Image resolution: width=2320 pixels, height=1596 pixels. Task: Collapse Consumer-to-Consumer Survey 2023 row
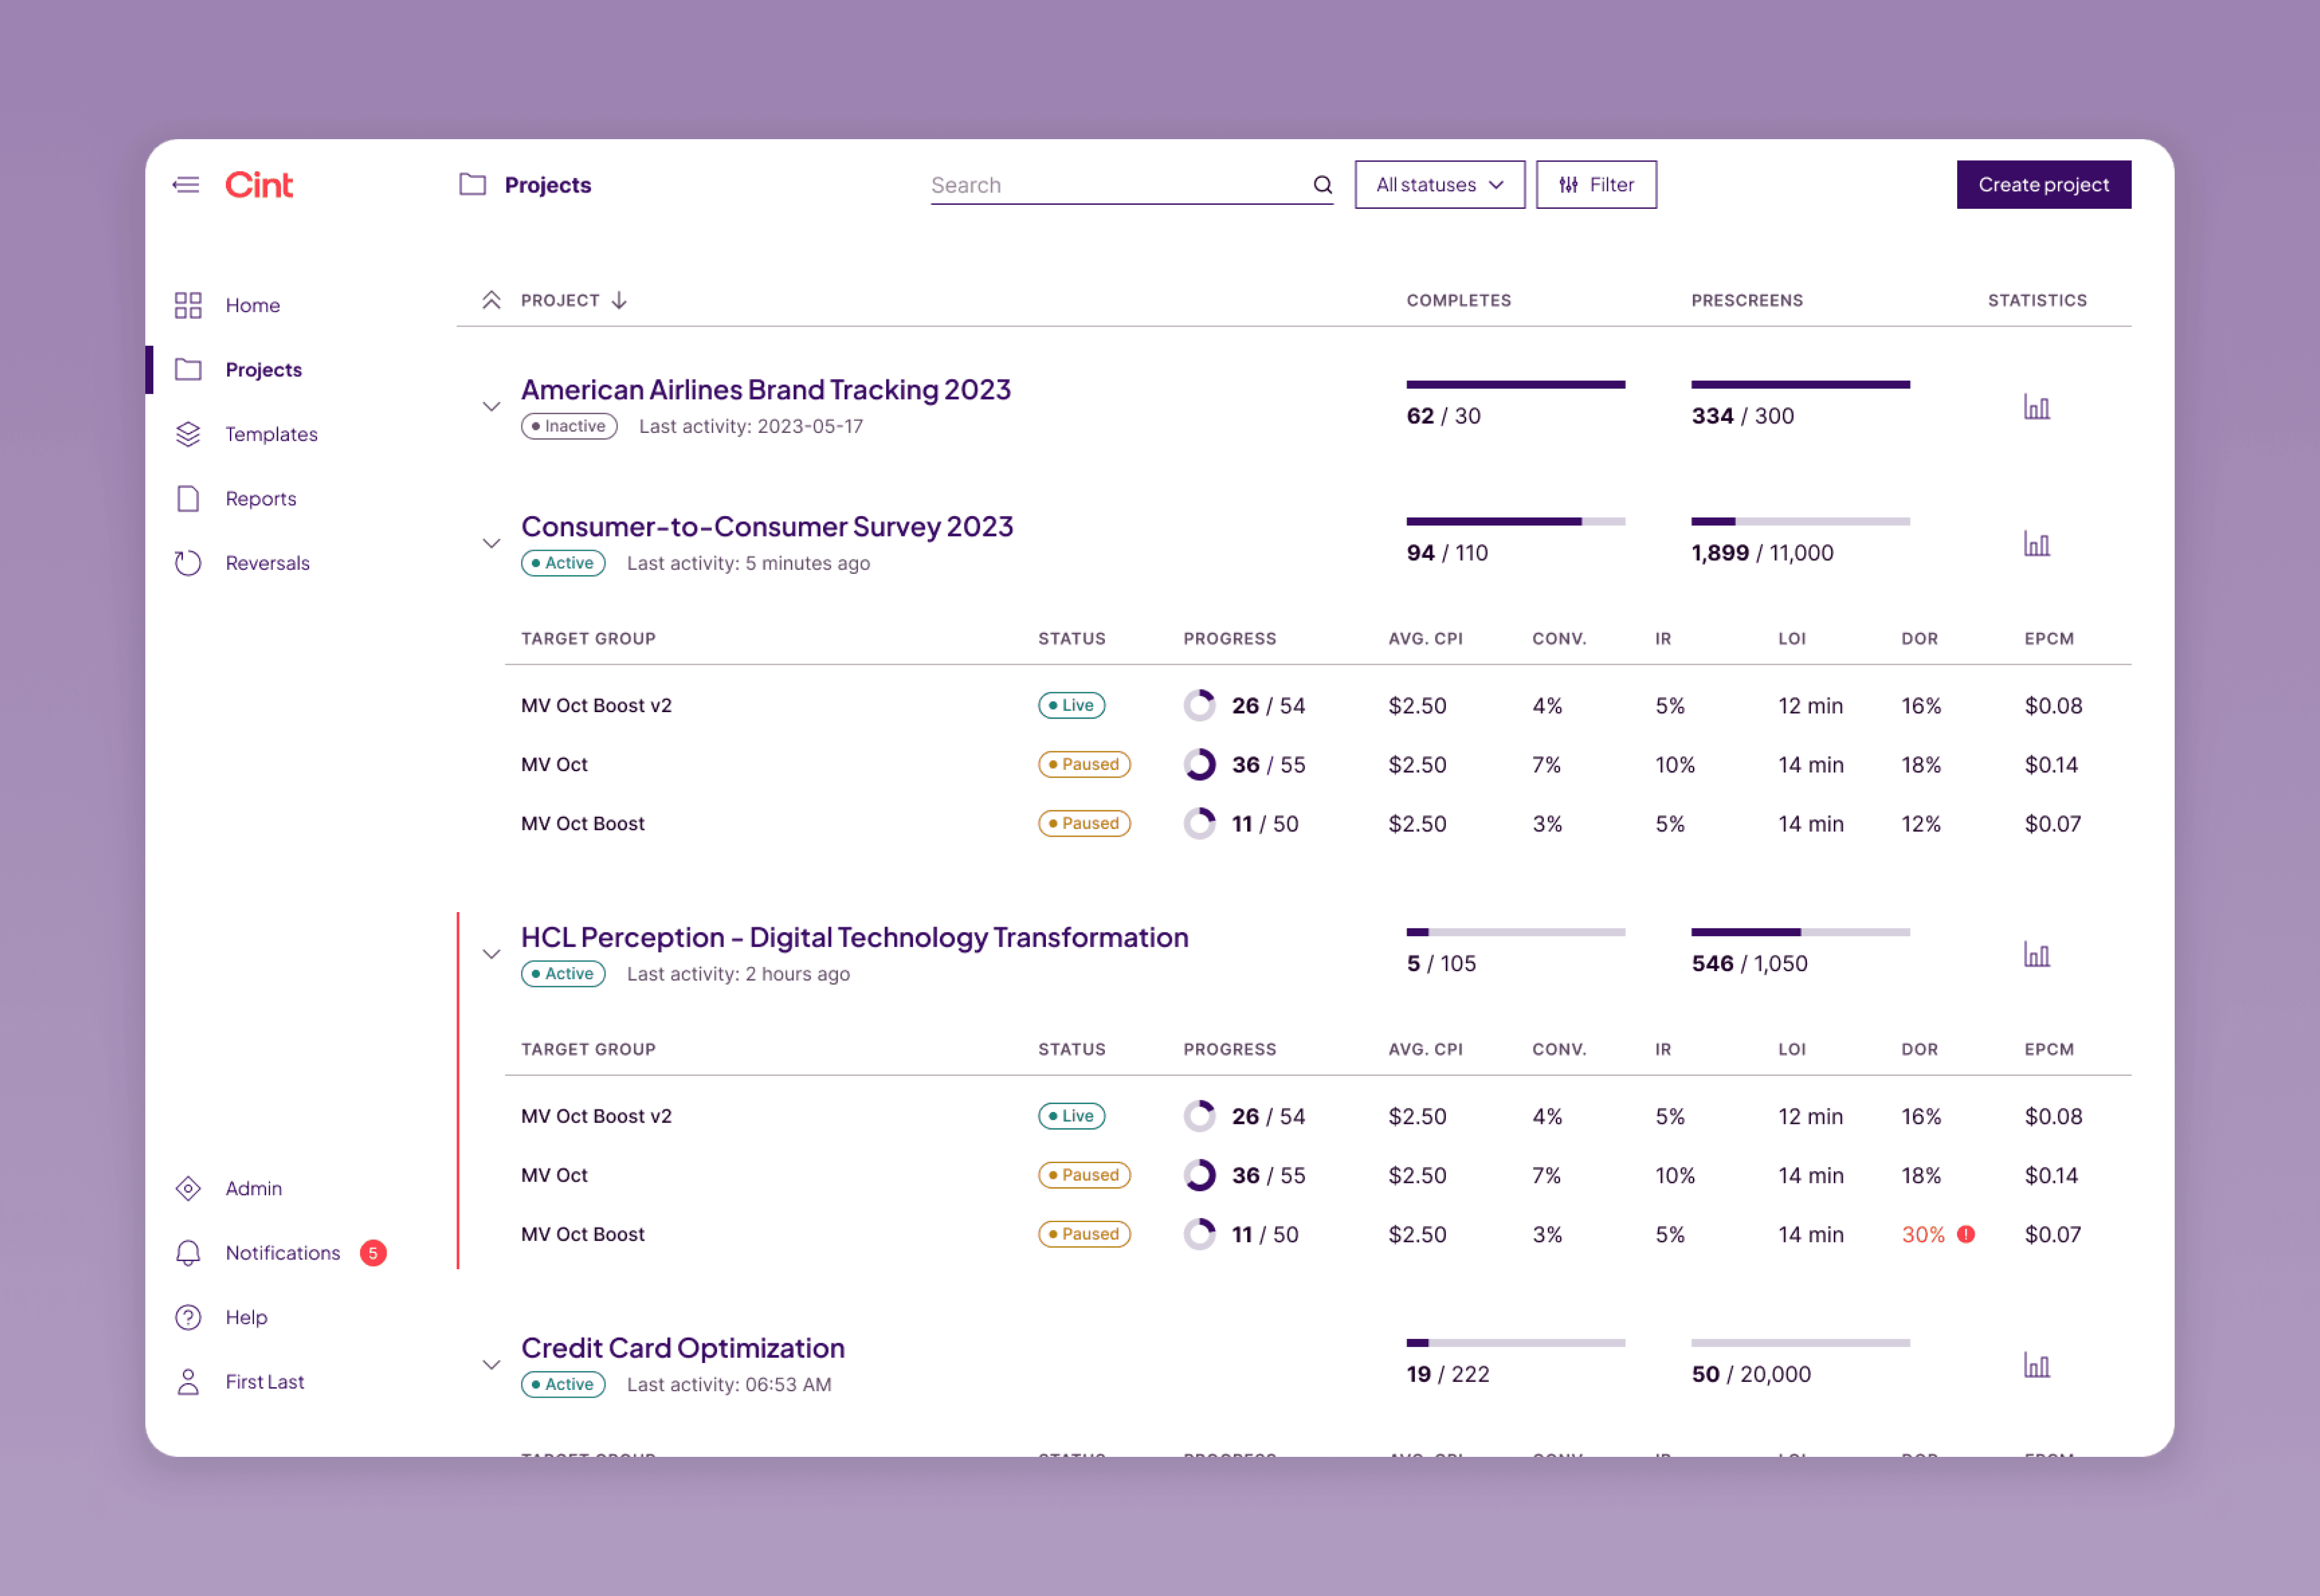(491, 544)
